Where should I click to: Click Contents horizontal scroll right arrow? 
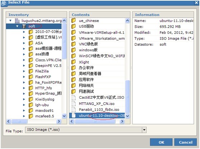click(x=122, y=121)
